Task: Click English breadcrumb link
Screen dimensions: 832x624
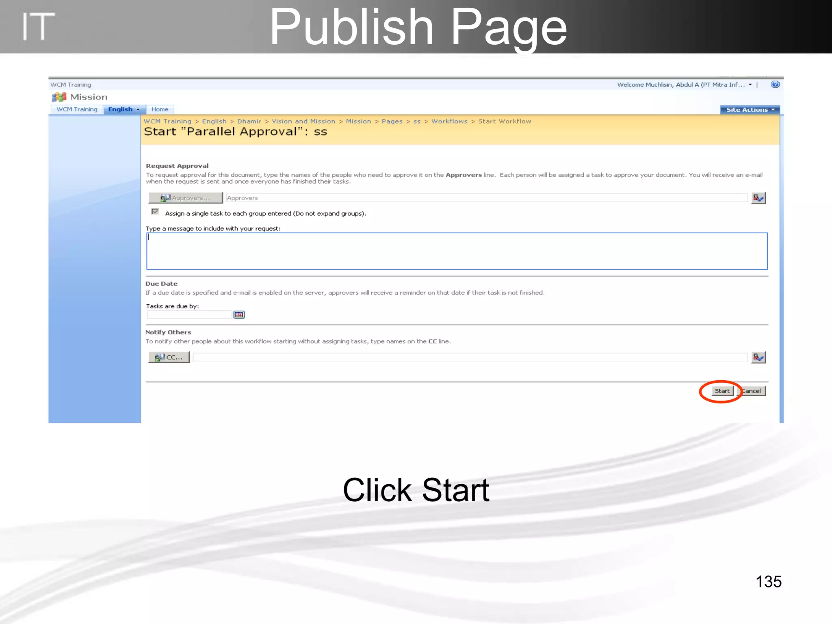Action: click(x=214, y=121)
